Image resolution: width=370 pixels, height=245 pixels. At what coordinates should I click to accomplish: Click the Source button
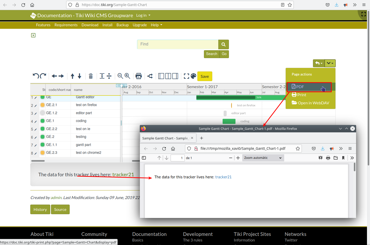pyautogui.click(x=60, y=209)
